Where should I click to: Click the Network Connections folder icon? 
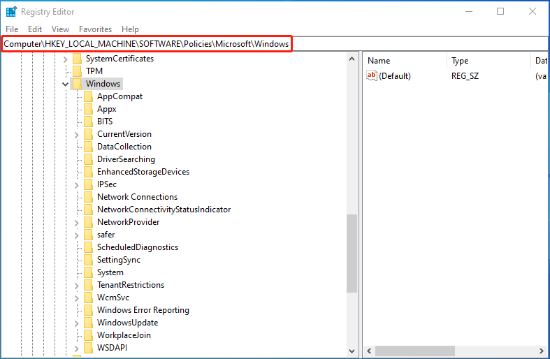tap(88, 197)
